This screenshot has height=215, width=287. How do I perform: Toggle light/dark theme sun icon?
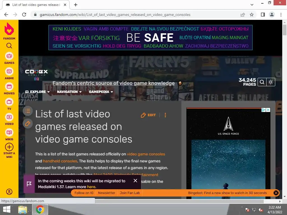271,82
